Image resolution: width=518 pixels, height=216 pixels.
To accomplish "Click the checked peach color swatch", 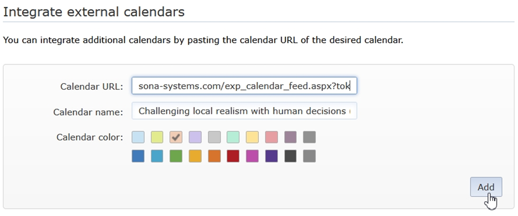I will pos(176,137).
